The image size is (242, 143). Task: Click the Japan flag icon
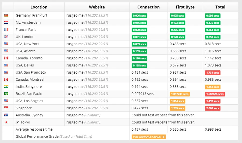pyautogui.click(x=6, y=122)
